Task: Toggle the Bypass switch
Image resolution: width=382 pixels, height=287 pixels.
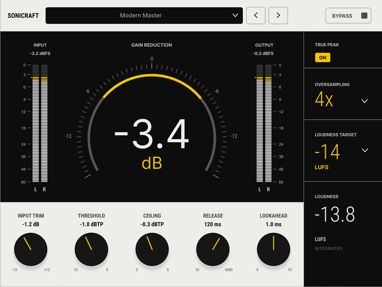Action: click(x=348, y=16)
